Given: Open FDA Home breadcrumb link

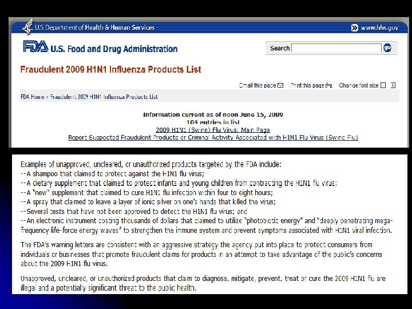Looking at the screenshot, I should [x=32, y=97].
